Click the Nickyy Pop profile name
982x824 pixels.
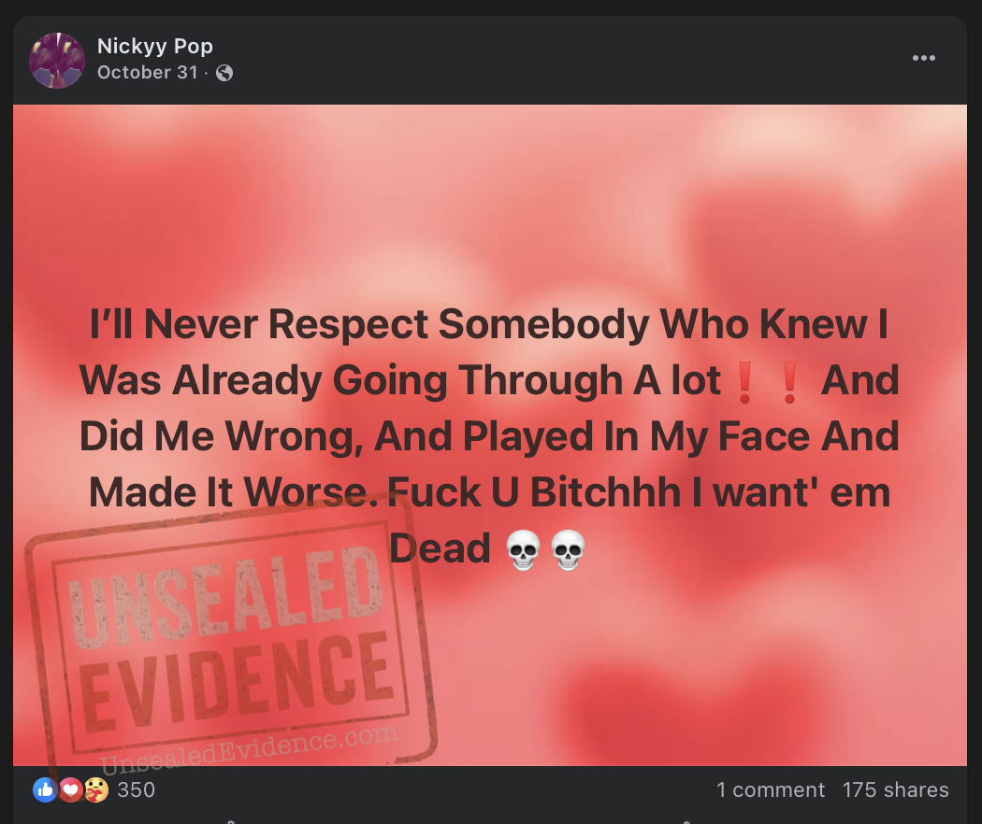[x=154, y=46]
